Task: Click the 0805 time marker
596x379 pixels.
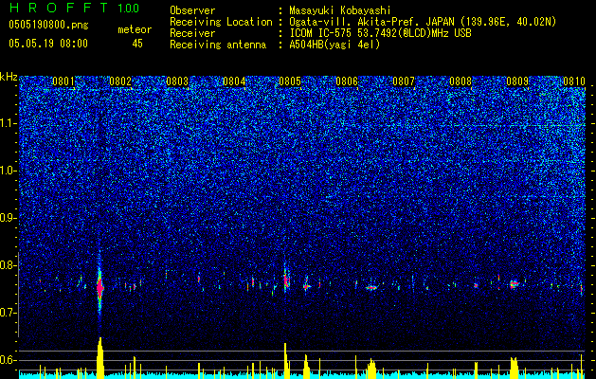Action: point(290,81)
